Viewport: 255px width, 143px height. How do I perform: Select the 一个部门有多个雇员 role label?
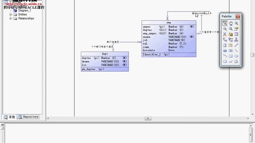pos(102,47)
